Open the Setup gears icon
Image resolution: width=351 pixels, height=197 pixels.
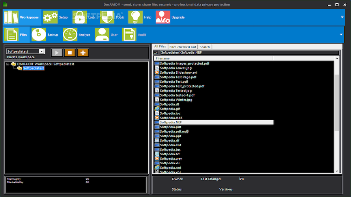click(x=50, y=17)
